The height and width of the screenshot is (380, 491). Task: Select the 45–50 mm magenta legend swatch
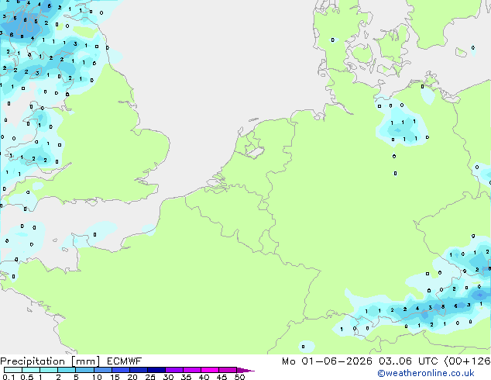pyautogui.click(x=228, y=370)
